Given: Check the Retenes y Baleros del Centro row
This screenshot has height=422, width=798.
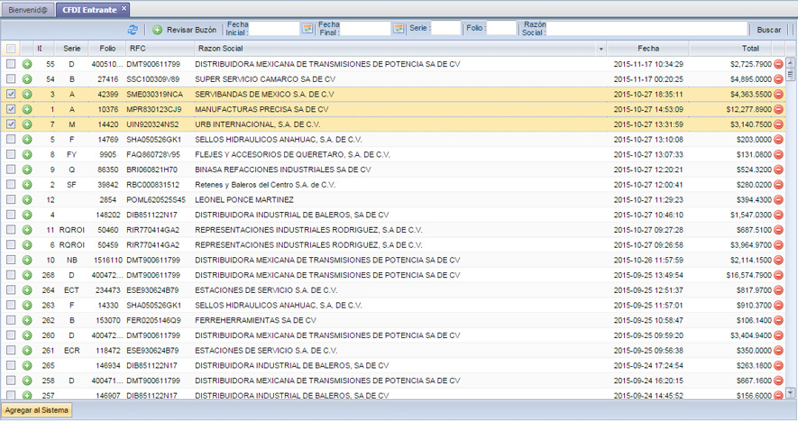Looking at the screenshot, I should click(11, 184).
